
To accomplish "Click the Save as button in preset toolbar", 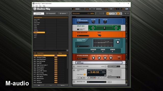I will tap(92, 13).
